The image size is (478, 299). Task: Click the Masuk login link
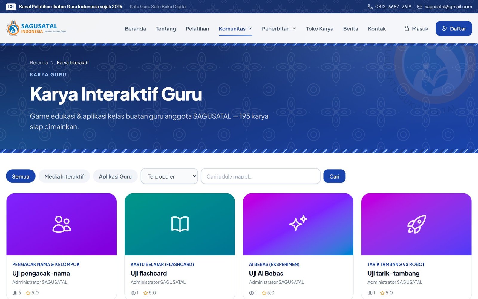tap(416, 29)
